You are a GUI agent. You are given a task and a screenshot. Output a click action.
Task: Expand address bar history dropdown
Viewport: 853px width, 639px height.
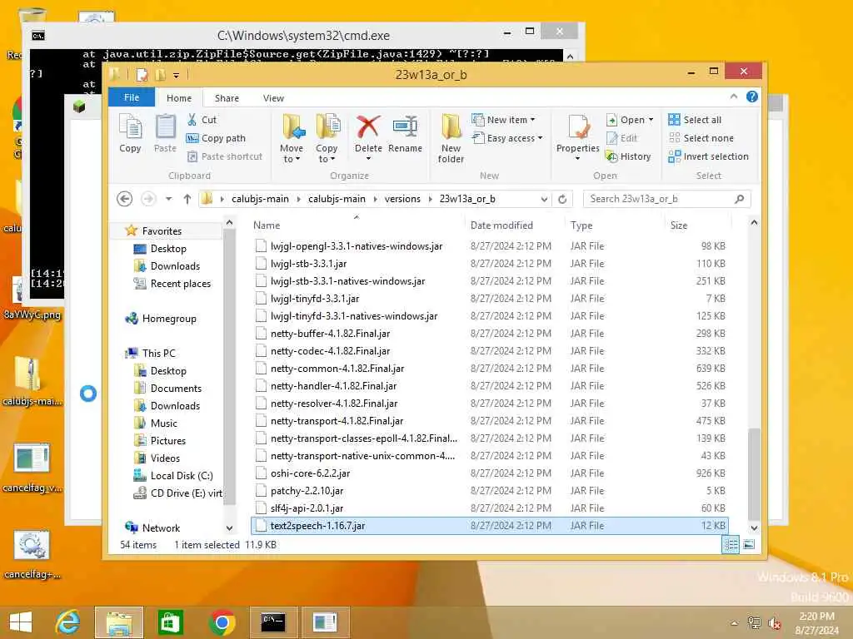(544, 199)
